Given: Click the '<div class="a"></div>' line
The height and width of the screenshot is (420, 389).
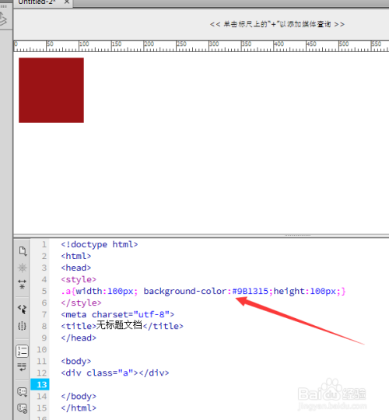Looking at the screenshot, I should coord(115,373).
